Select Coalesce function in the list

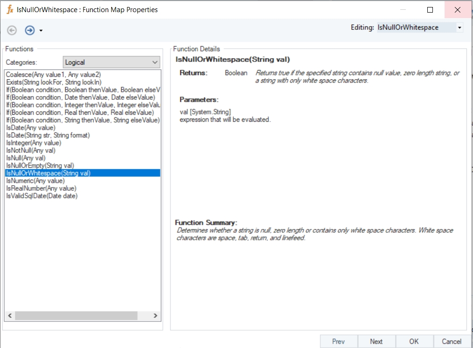point(53,75)
